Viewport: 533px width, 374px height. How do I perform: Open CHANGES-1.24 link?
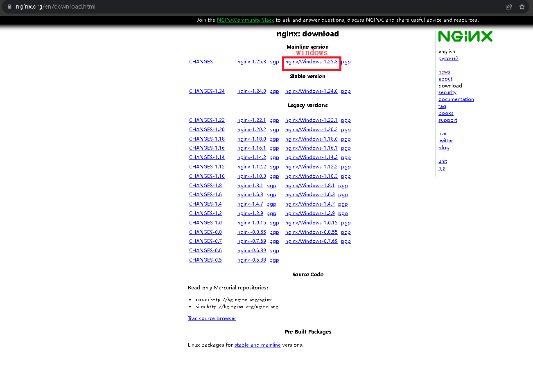[207, 91]
